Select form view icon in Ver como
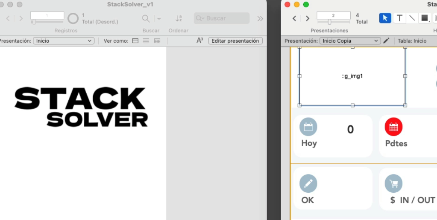 [x=135, y=41]
